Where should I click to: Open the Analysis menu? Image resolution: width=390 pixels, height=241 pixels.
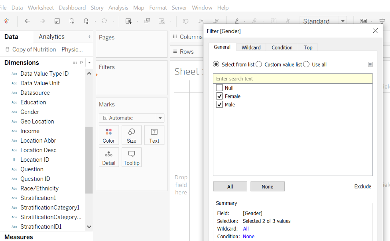pyautogui.click(x=118, y=8)
